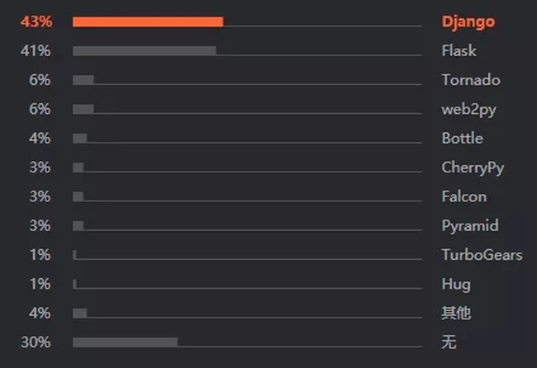
Task: Select the Bottle label
Action: click(463, 138)
